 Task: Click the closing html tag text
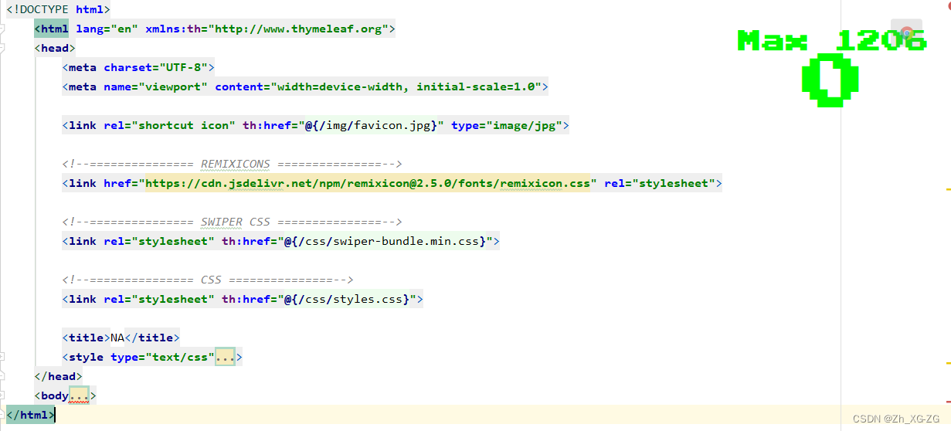tap(30, 415)
